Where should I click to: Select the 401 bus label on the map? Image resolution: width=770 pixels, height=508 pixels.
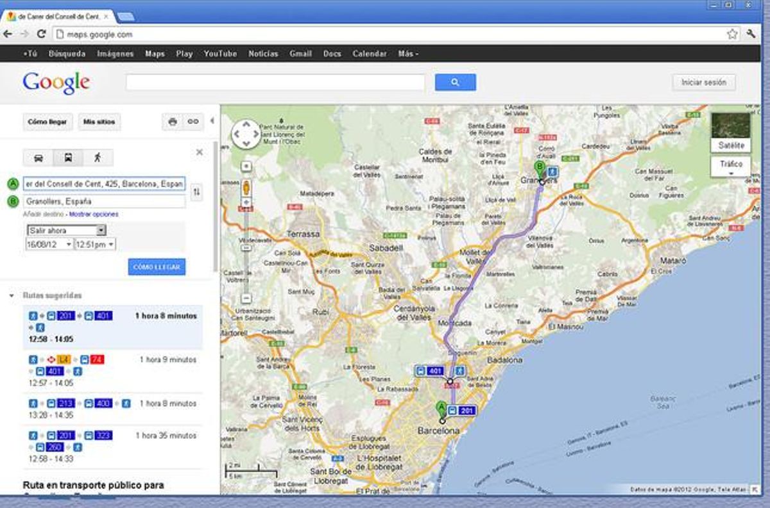[429, 371]
